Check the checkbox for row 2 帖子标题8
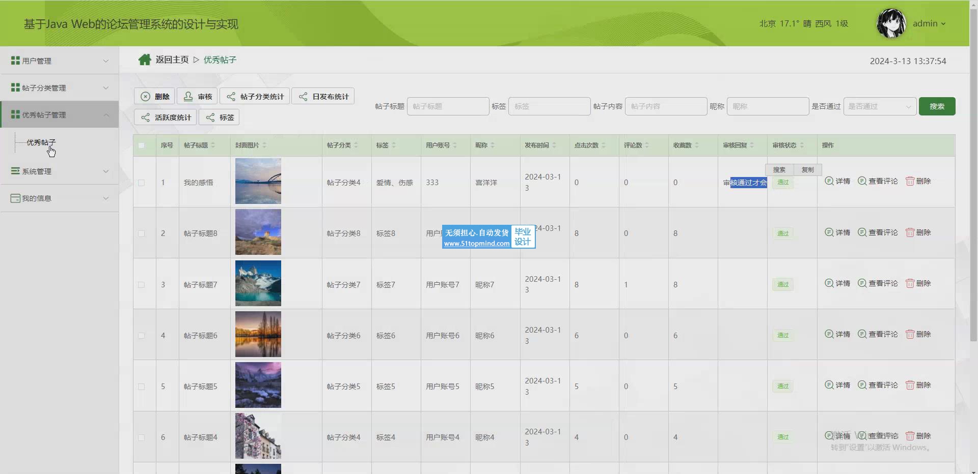The width and height of the screenshot is (978, 474). click(x=142, y=233)
